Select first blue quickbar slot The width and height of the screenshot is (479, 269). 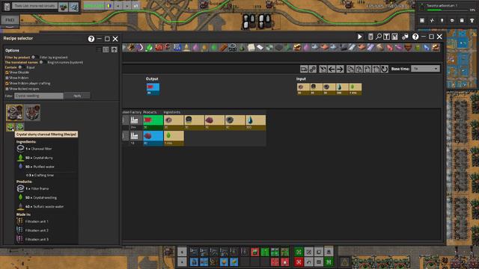[194, 262]
